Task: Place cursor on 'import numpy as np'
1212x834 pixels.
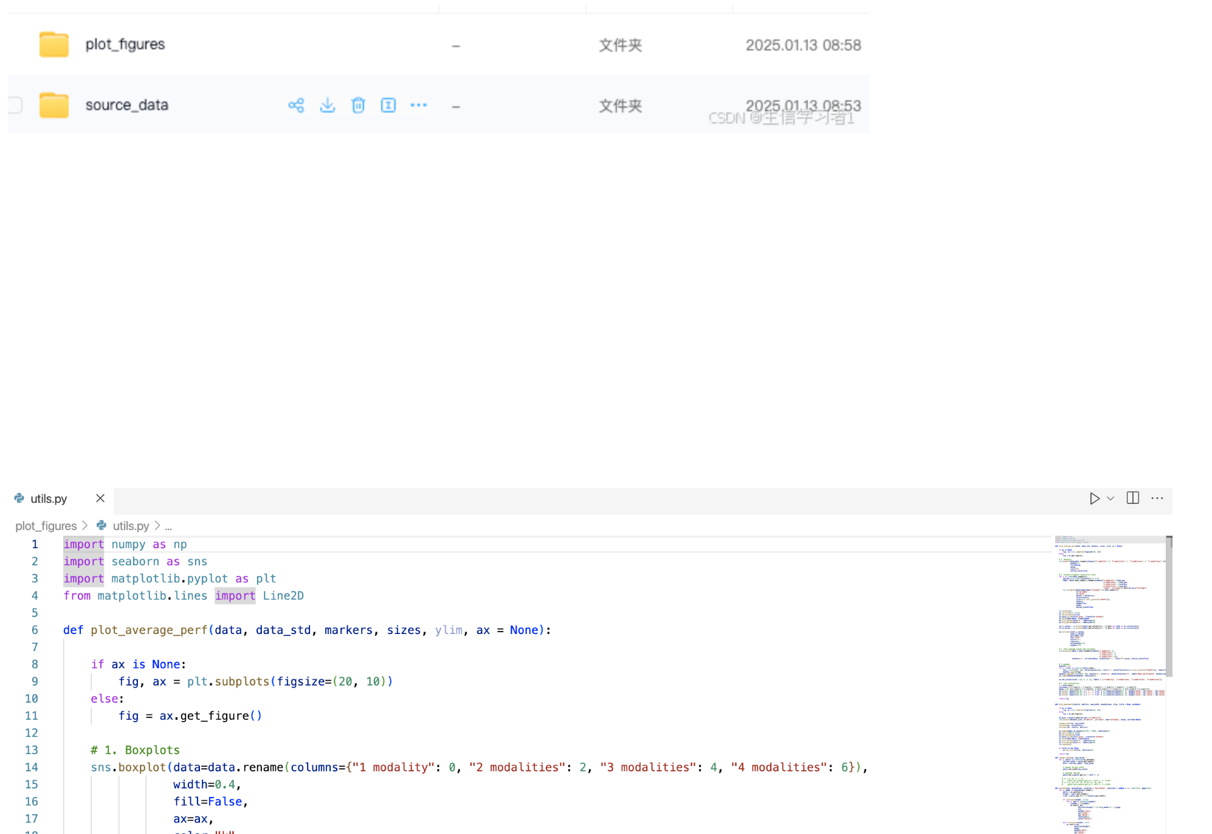Action: click(x=125, y=545)
